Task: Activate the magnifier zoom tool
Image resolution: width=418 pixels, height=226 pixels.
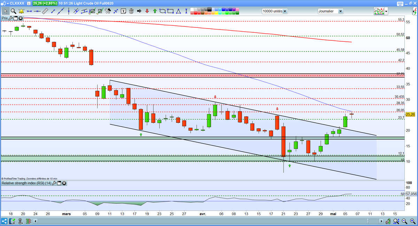Action: point(13,11)
